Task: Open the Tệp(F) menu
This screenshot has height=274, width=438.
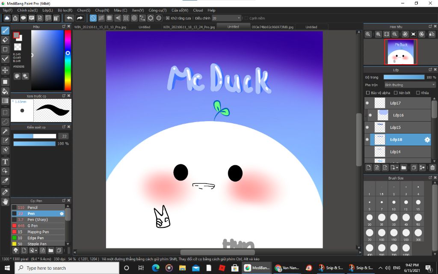Action: tap(8, 10)
